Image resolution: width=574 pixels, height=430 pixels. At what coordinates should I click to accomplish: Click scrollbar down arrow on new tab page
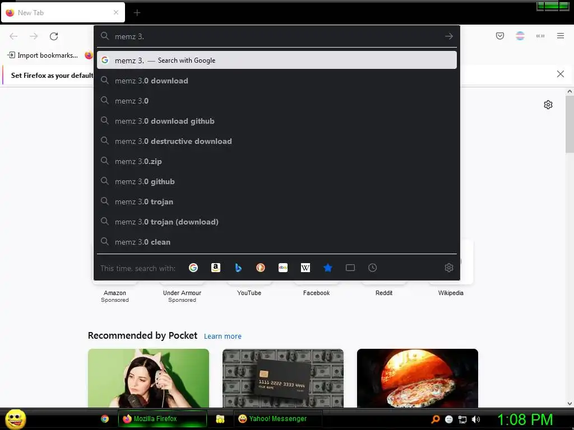570,404
